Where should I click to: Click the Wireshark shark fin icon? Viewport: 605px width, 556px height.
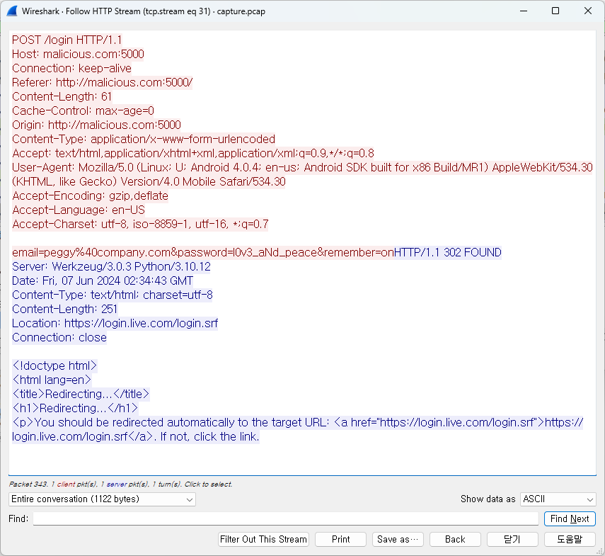click(12, 11)
